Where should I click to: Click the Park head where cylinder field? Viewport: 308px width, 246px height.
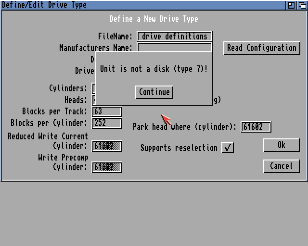pyautogui.click(x=256, y=127)
